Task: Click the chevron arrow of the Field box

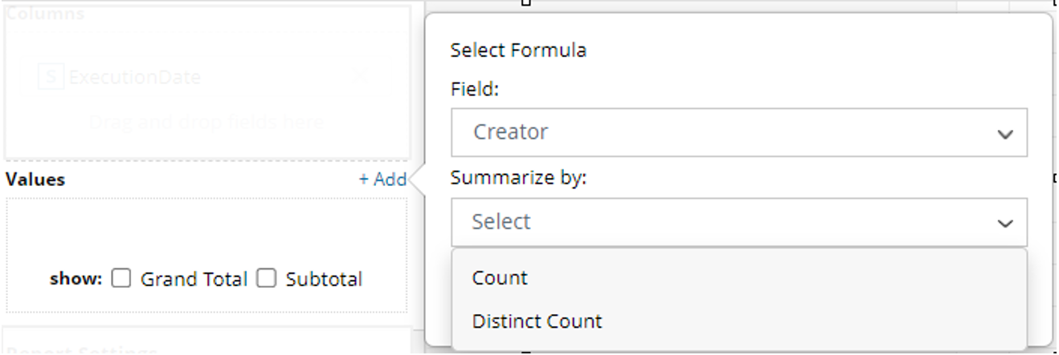Action: pyautogui.click(x=1004, y=134)
